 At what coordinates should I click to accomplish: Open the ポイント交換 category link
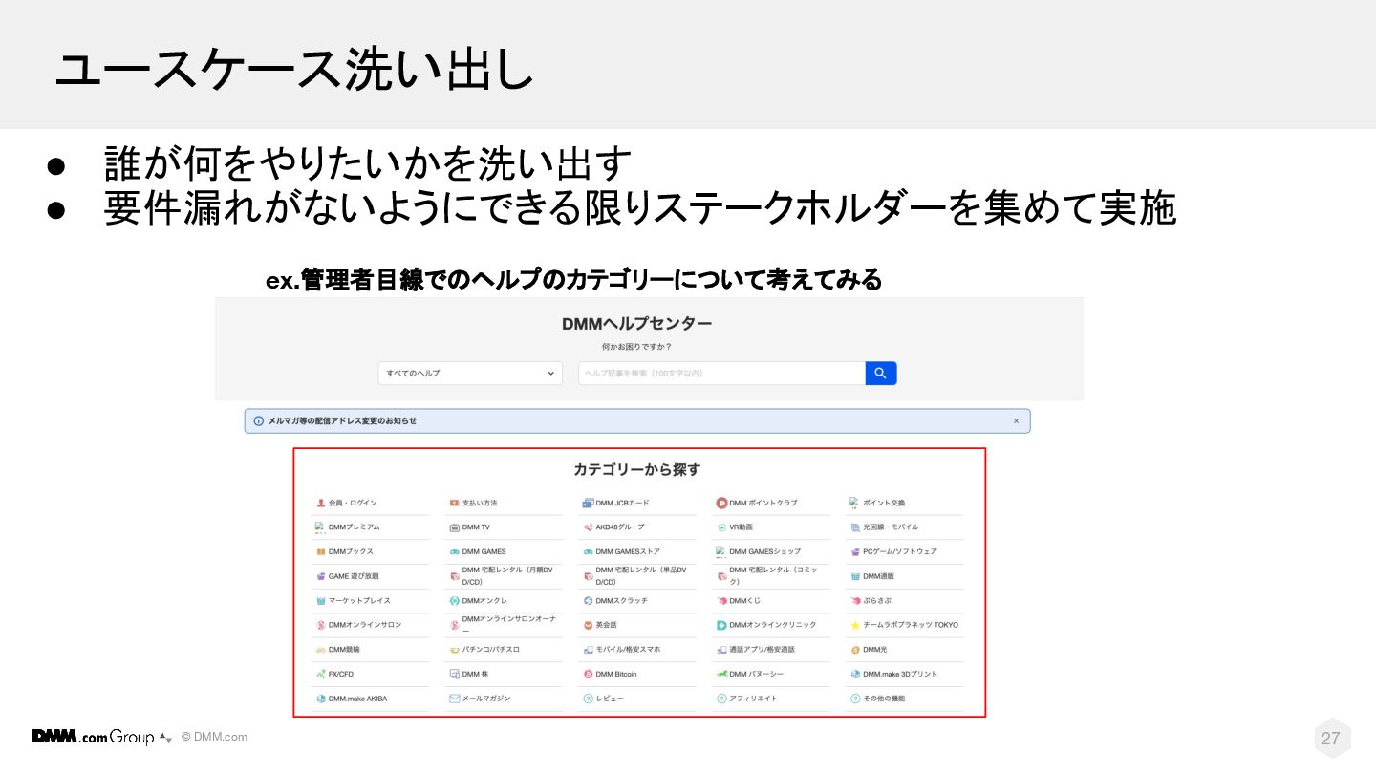coord(884,503)
